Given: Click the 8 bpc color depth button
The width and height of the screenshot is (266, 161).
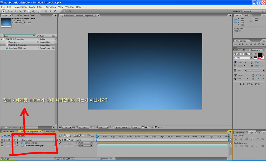Looking at the screenshot, I should [x=15, y=128].
